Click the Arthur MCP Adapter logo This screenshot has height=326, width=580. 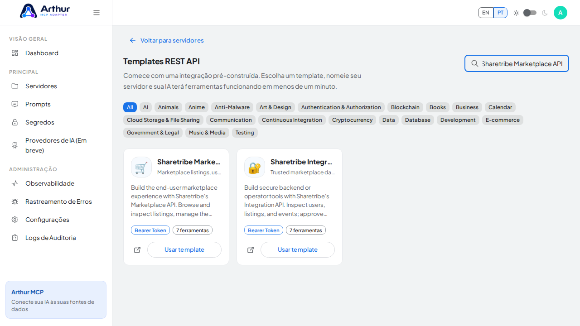coord(45,11)
